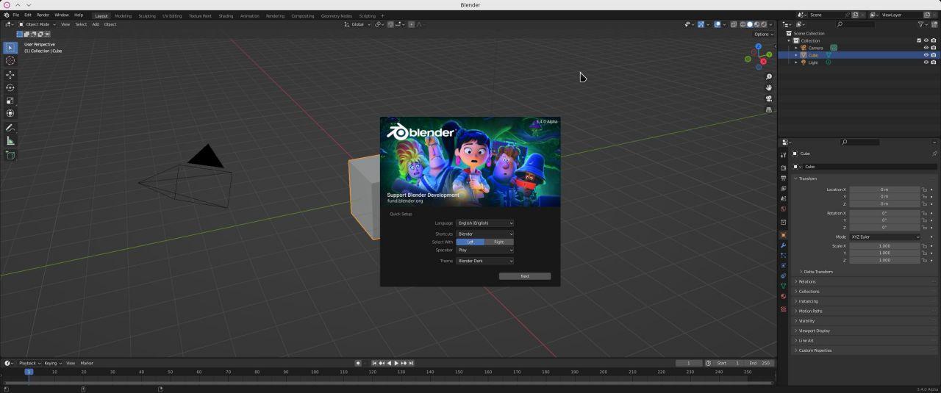
Task: Click the frame 1 playhead marker
Action: pyautogui.click(x=29, y=372)
